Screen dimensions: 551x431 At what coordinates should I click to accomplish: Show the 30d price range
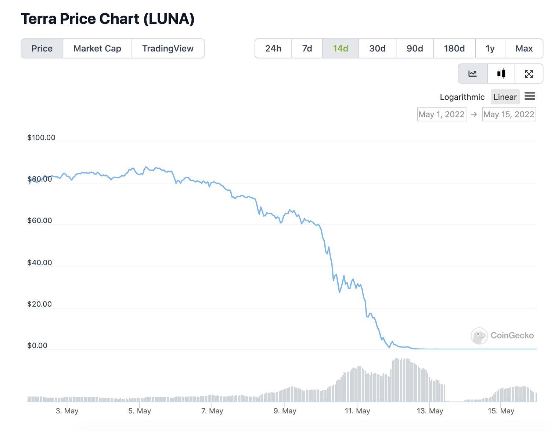377,48
